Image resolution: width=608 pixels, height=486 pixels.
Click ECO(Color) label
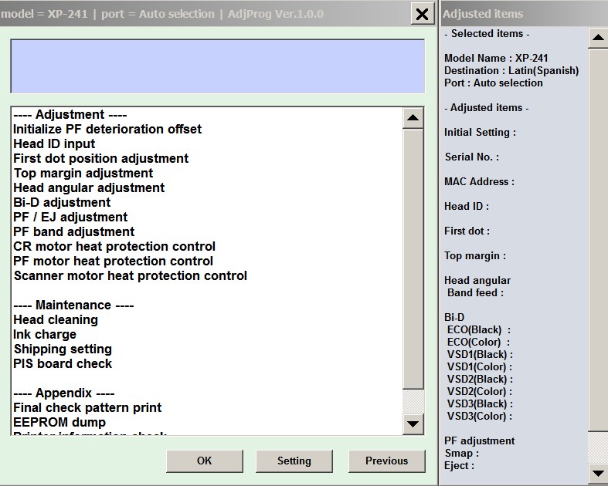(478, 343)
